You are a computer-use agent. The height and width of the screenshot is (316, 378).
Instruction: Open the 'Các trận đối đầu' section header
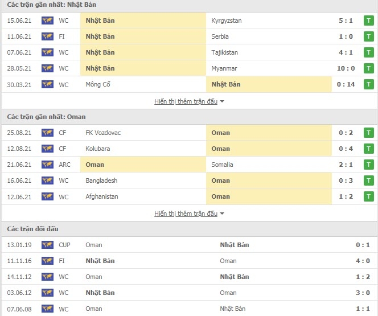32,229
